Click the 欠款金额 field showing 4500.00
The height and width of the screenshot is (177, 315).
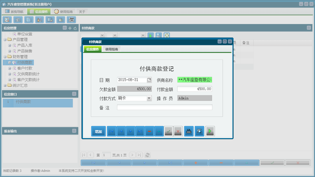click(134, 89)
